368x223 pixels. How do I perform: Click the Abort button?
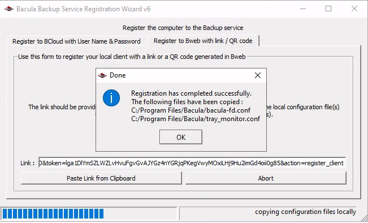click(x=266, y=178)
